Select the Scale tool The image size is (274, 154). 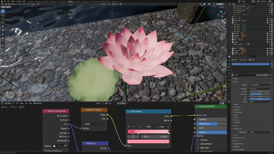[x=3, y=27]
